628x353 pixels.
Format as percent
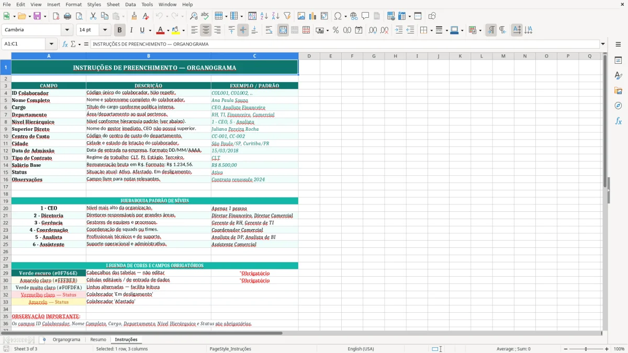[335, 30]
